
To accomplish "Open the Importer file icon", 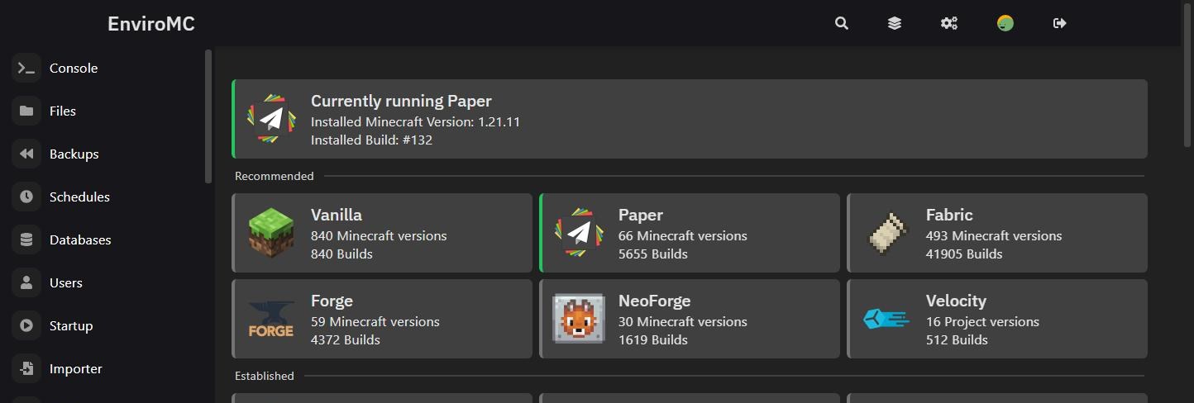I will [x=26, y=368].
